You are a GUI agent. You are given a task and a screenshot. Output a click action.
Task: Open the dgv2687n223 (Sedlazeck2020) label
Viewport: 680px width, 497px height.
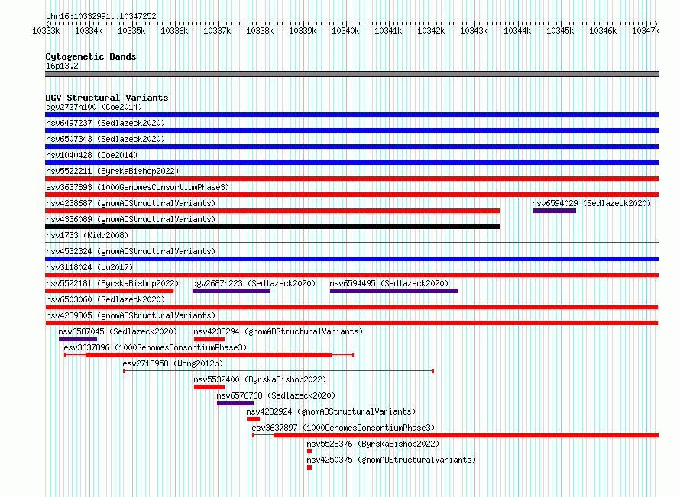[x=254, y=283]
